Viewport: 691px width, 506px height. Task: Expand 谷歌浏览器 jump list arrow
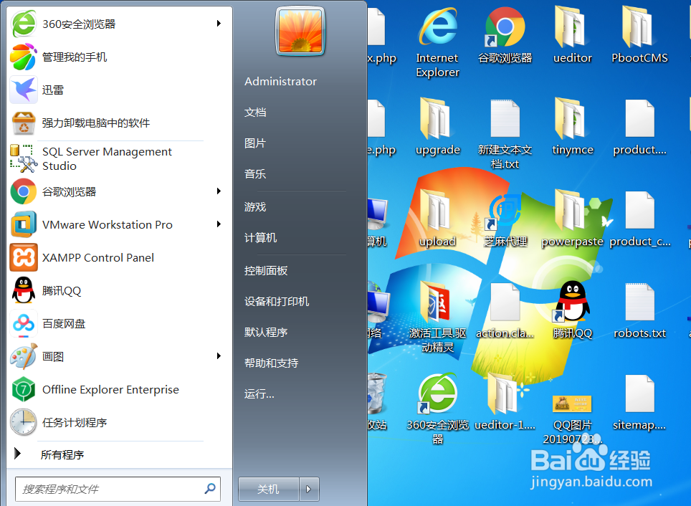(x=219, y=191)
